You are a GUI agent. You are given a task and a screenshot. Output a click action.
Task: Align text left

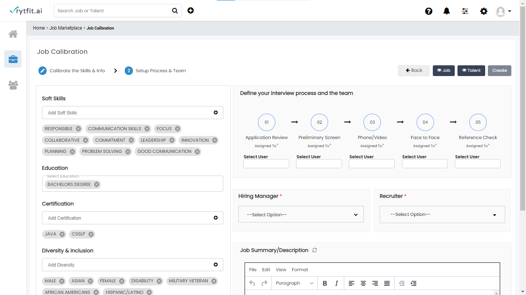pyautogui.click(x=351, y=283)
